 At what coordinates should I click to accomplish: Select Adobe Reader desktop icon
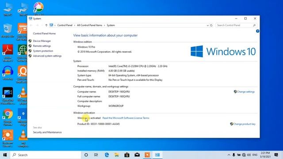[8, 53]
